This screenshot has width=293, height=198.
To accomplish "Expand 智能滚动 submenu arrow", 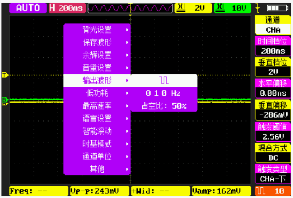I will point(127,131).
